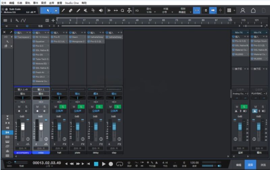Click the Record button in the transport
Viewport: 270px width, 170px height.
111,164
